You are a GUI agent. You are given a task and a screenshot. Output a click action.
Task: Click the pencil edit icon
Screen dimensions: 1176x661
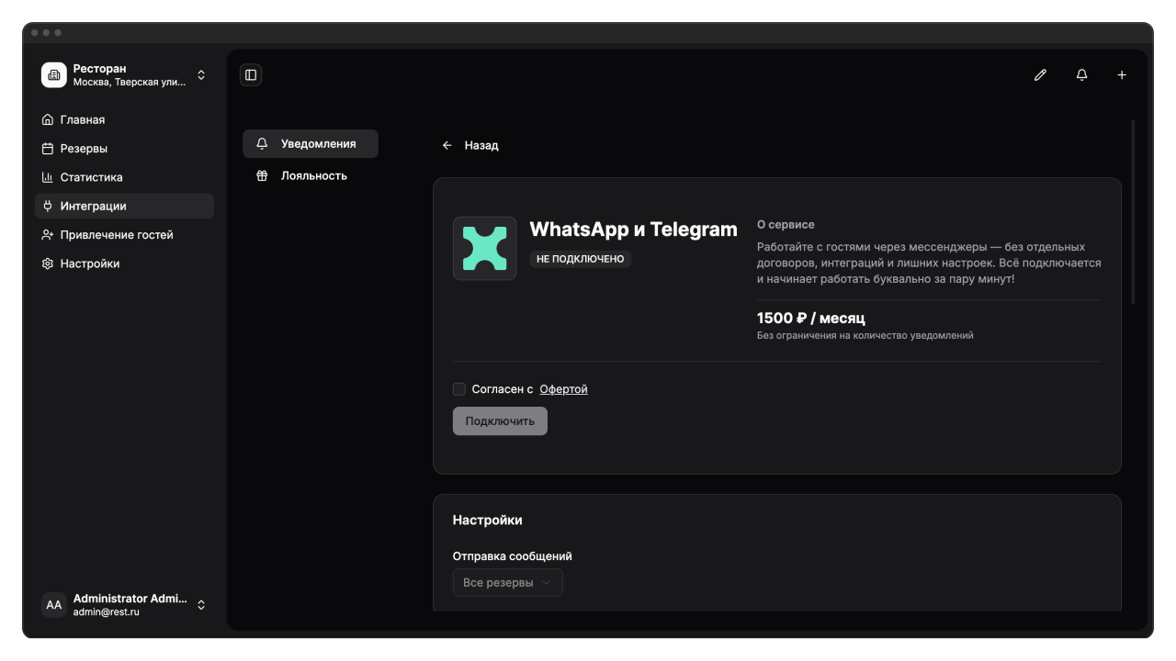tap(1040, 75)
